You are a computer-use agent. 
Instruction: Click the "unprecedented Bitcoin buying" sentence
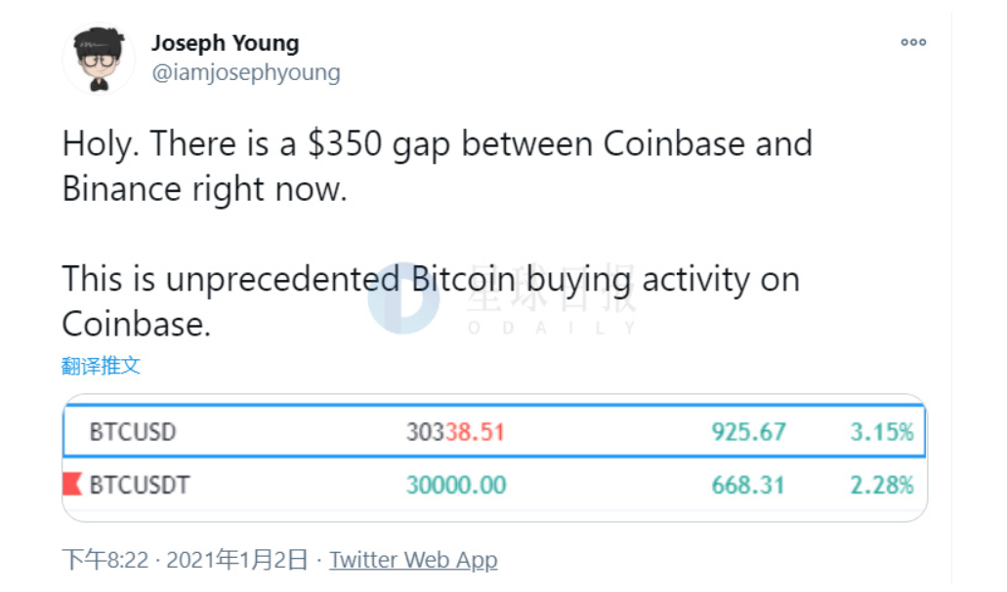coord(430,300)
